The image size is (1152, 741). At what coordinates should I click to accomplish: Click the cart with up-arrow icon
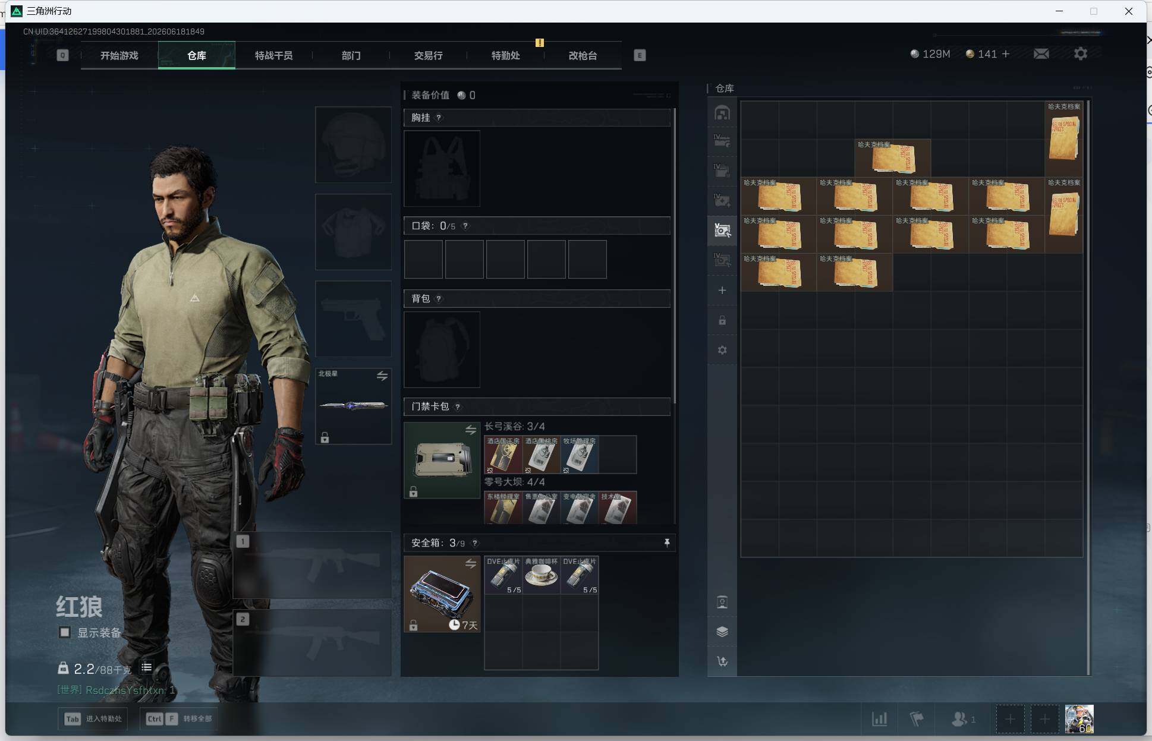pyautogui.click(x=722, y=661)
